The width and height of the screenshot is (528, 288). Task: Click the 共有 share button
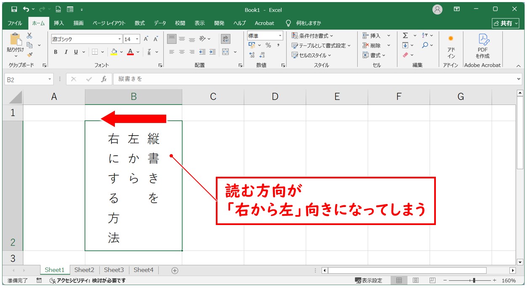506,23
